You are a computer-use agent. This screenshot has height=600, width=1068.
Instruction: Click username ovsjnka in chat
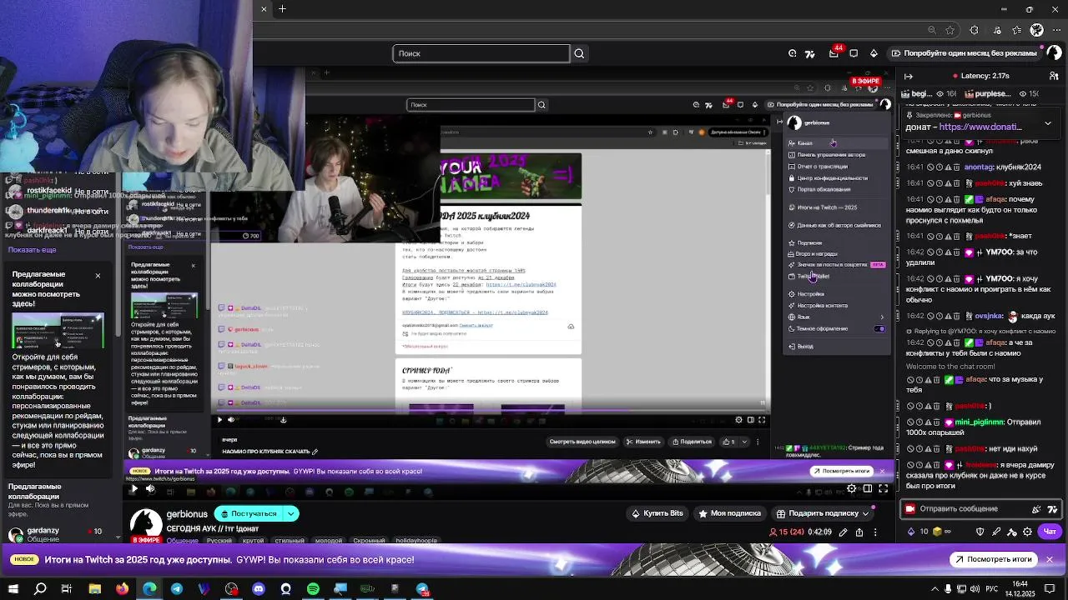point(989,317)
